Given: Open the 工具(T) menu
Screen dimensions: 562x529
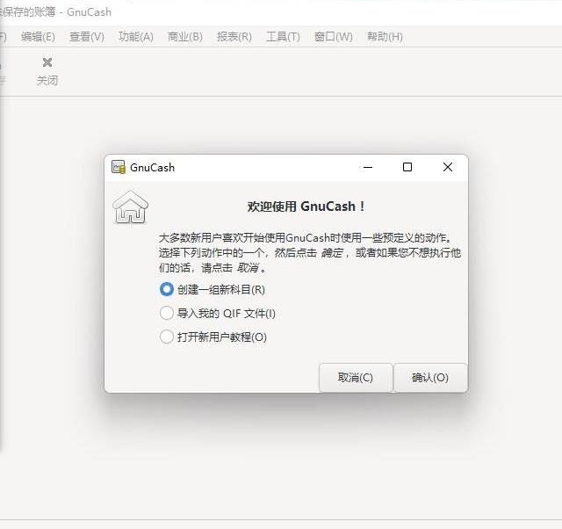Looking at the screenshot, I should coord(283,37).
